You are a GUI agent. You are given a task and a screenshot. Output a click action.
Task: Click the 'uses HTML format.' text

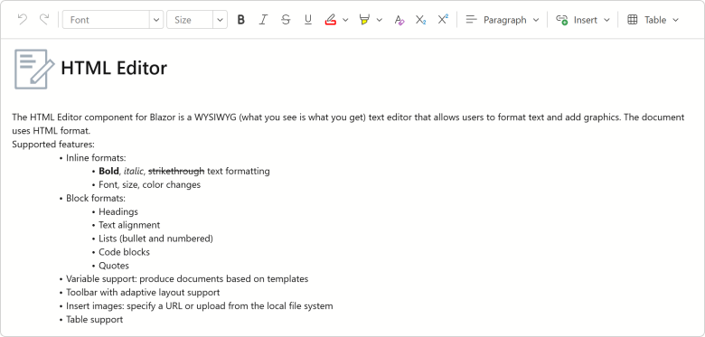(x=52, y=131)
